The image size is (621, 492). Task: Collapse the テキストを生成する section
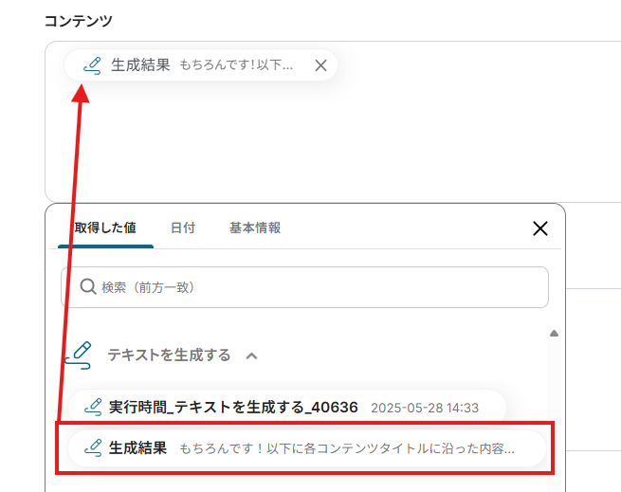tap(251, 355)
